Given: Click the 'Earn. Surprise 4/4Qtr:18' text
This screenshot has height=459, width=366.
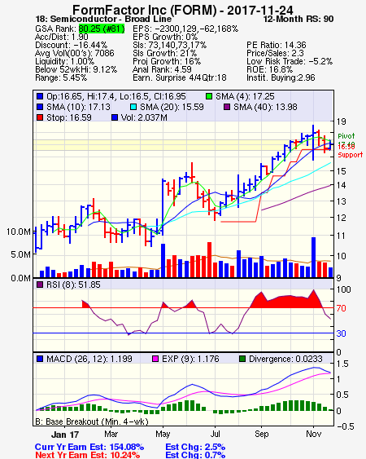Looking at the screenshot, I should pyautogui.click(x=180, y=78).
